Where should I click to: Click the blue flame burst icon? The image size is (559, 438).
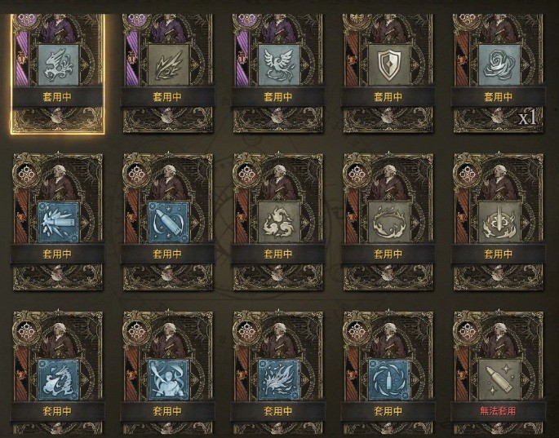pyautogui.click(x=278, y=379)
